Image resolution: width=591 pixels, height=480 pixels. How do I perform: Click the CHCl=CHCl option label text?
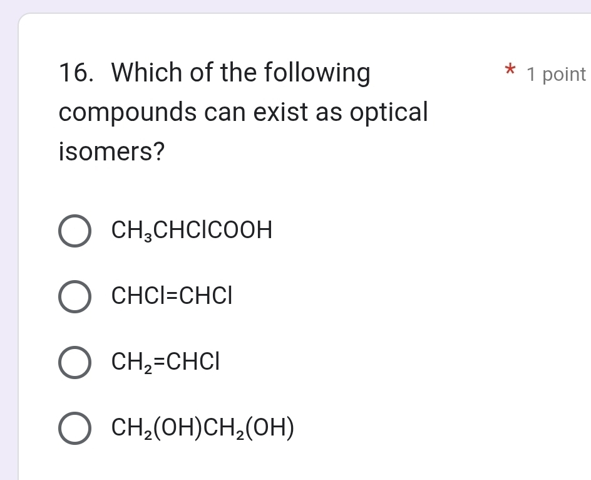pyautogui.click(x=172, y=297)
